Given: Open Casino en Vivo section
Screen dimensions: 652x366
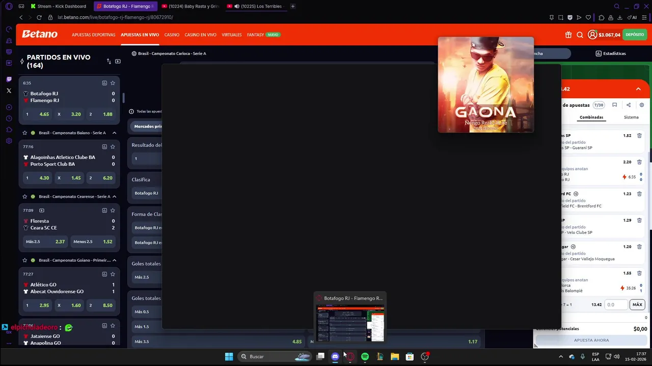Looking at the screenshot, I should [200, 35].
